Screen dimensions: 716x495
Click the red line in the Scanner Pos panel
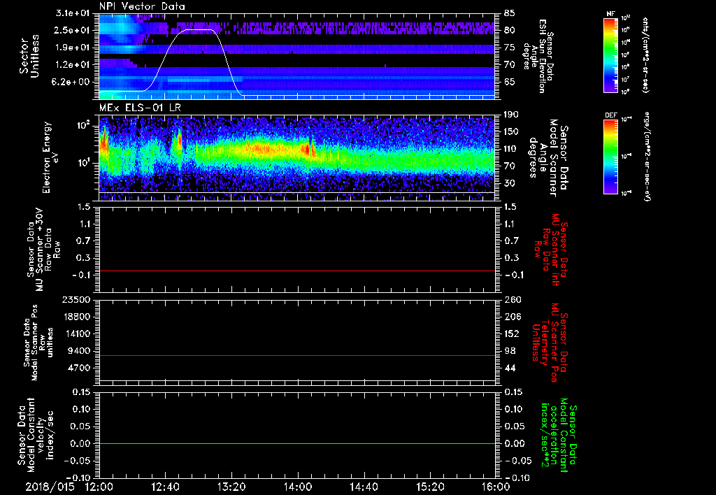[297, 355]
